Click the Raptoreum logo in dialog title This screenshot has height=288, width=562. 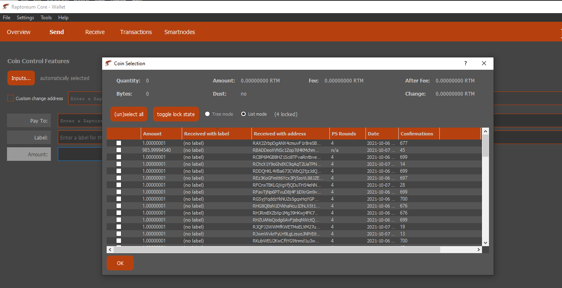109,64
